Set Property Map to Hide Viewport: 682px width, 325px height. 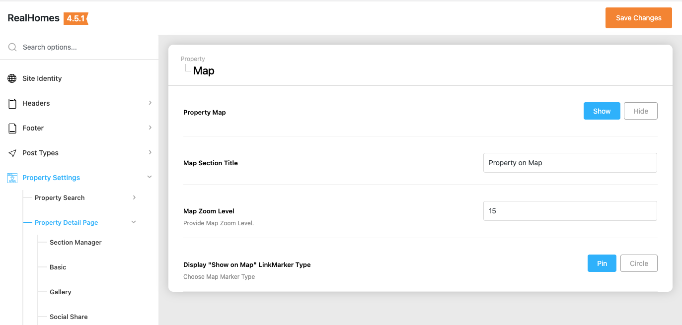(x=640, y=111)
